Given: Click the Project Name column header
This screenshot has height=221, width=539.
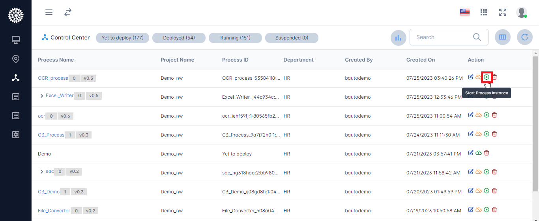Looking at the screenshot, I should point(177,60).
